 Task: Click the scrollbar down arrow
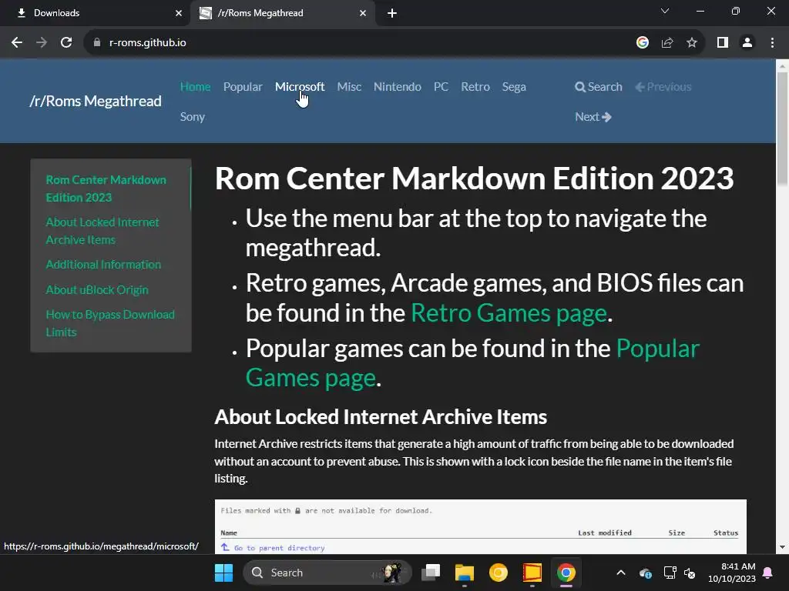click(x=782, y=547)
